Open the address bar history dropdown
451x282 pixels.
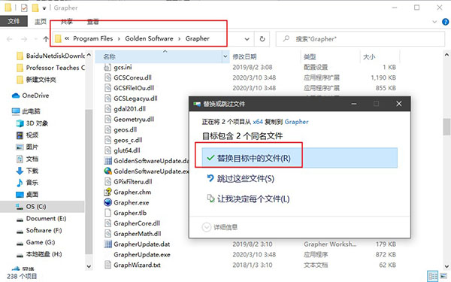[247, 39]
